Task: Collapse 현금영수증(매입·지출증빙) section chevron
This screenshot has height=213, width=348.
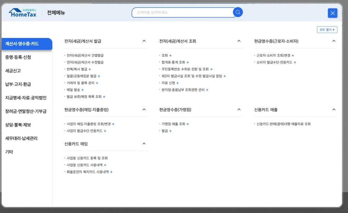Action: pyautogui.click(x=144, y=110)
